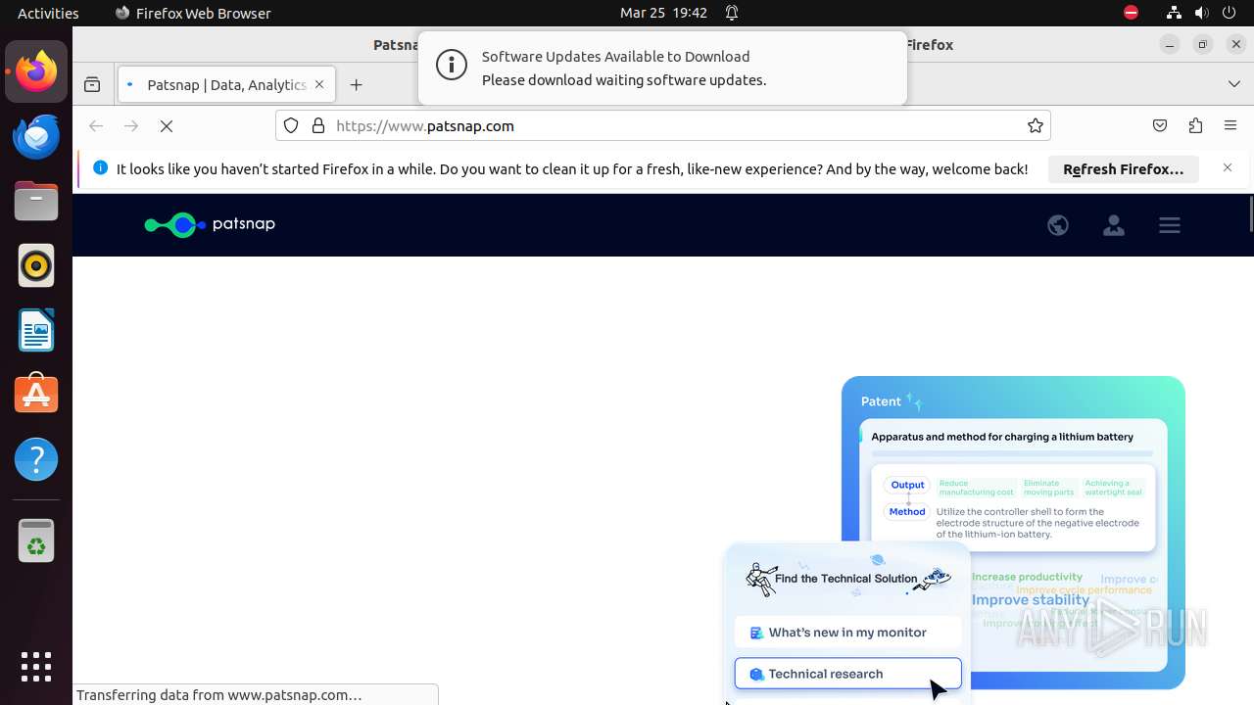Open the language globe icon on Patsnap
Screen dimensions: 1254x705
coord(1057,225)
